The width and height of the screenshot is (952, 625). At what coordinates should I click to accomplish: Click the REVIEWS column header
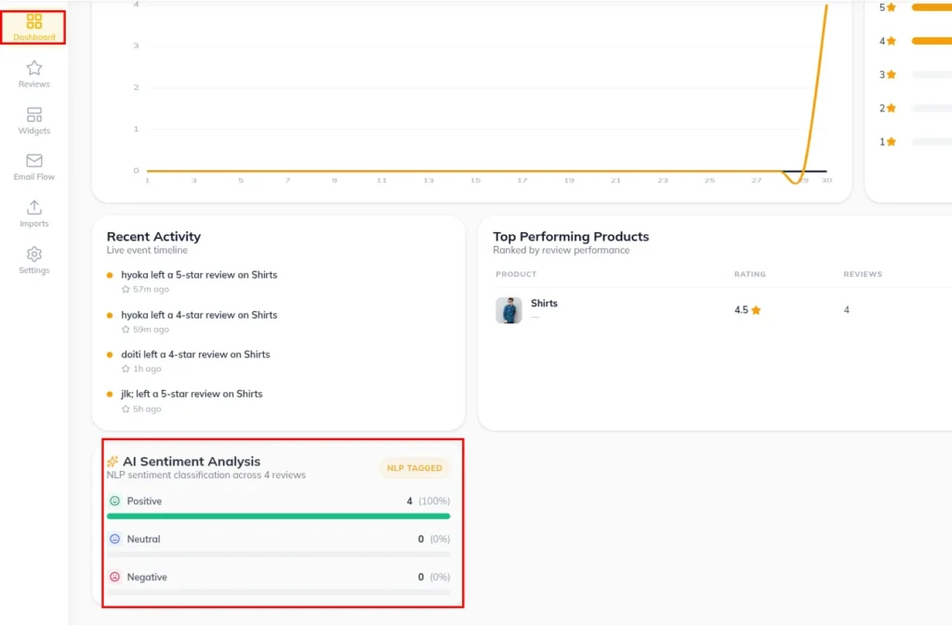(x=863, y=274)
